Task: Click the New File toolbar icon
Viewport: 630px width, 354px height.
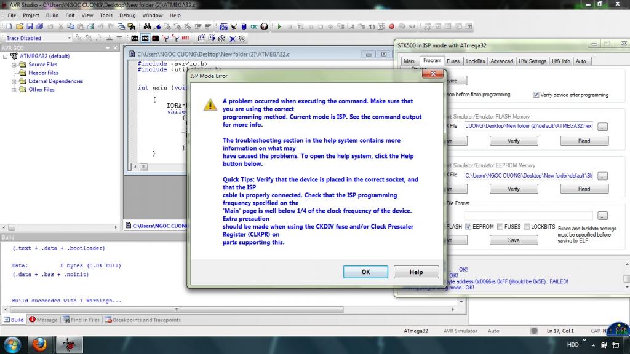Action: (9, 26)
